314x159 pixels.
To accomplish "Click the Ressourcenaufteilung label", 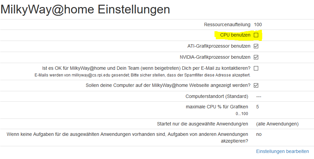I will click(x=227, y=24).
